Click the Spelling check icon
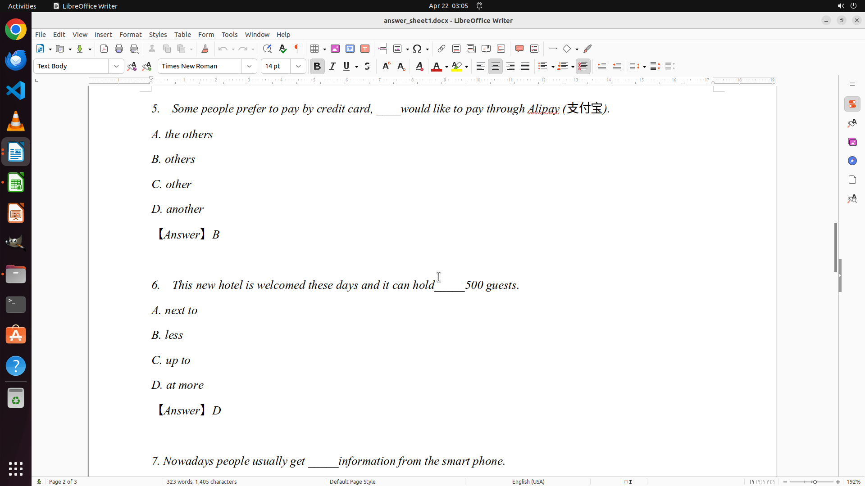This screenshot has width=865, height=486. click(282, 49)
